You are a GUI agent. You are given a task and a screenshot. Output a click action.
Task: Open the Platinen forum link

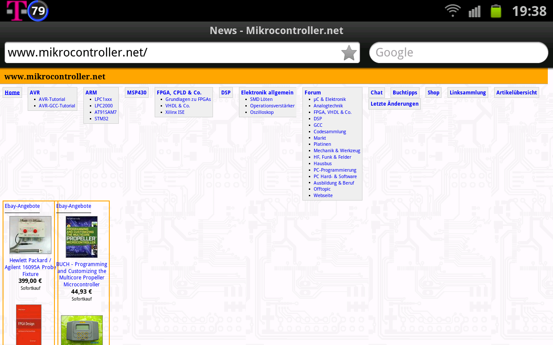point(322,144)
